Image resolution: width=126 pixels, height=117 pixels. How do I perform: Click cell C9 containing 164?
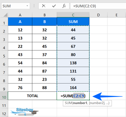coord(73,88)
